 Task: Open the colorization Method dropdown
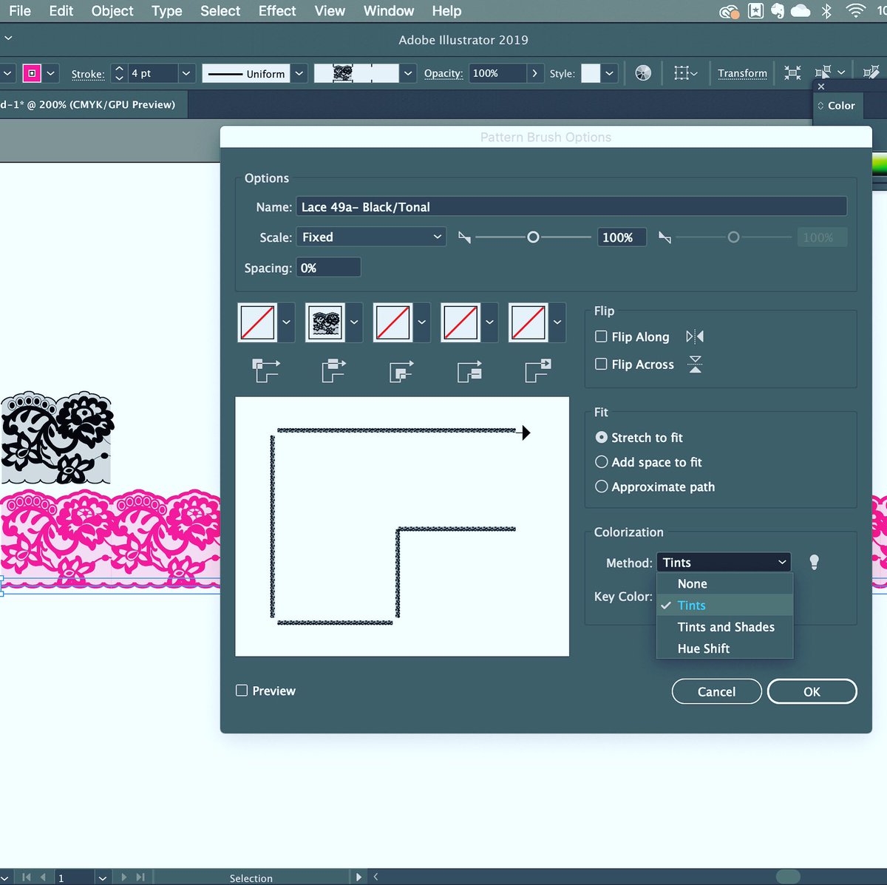pos(724,563)
